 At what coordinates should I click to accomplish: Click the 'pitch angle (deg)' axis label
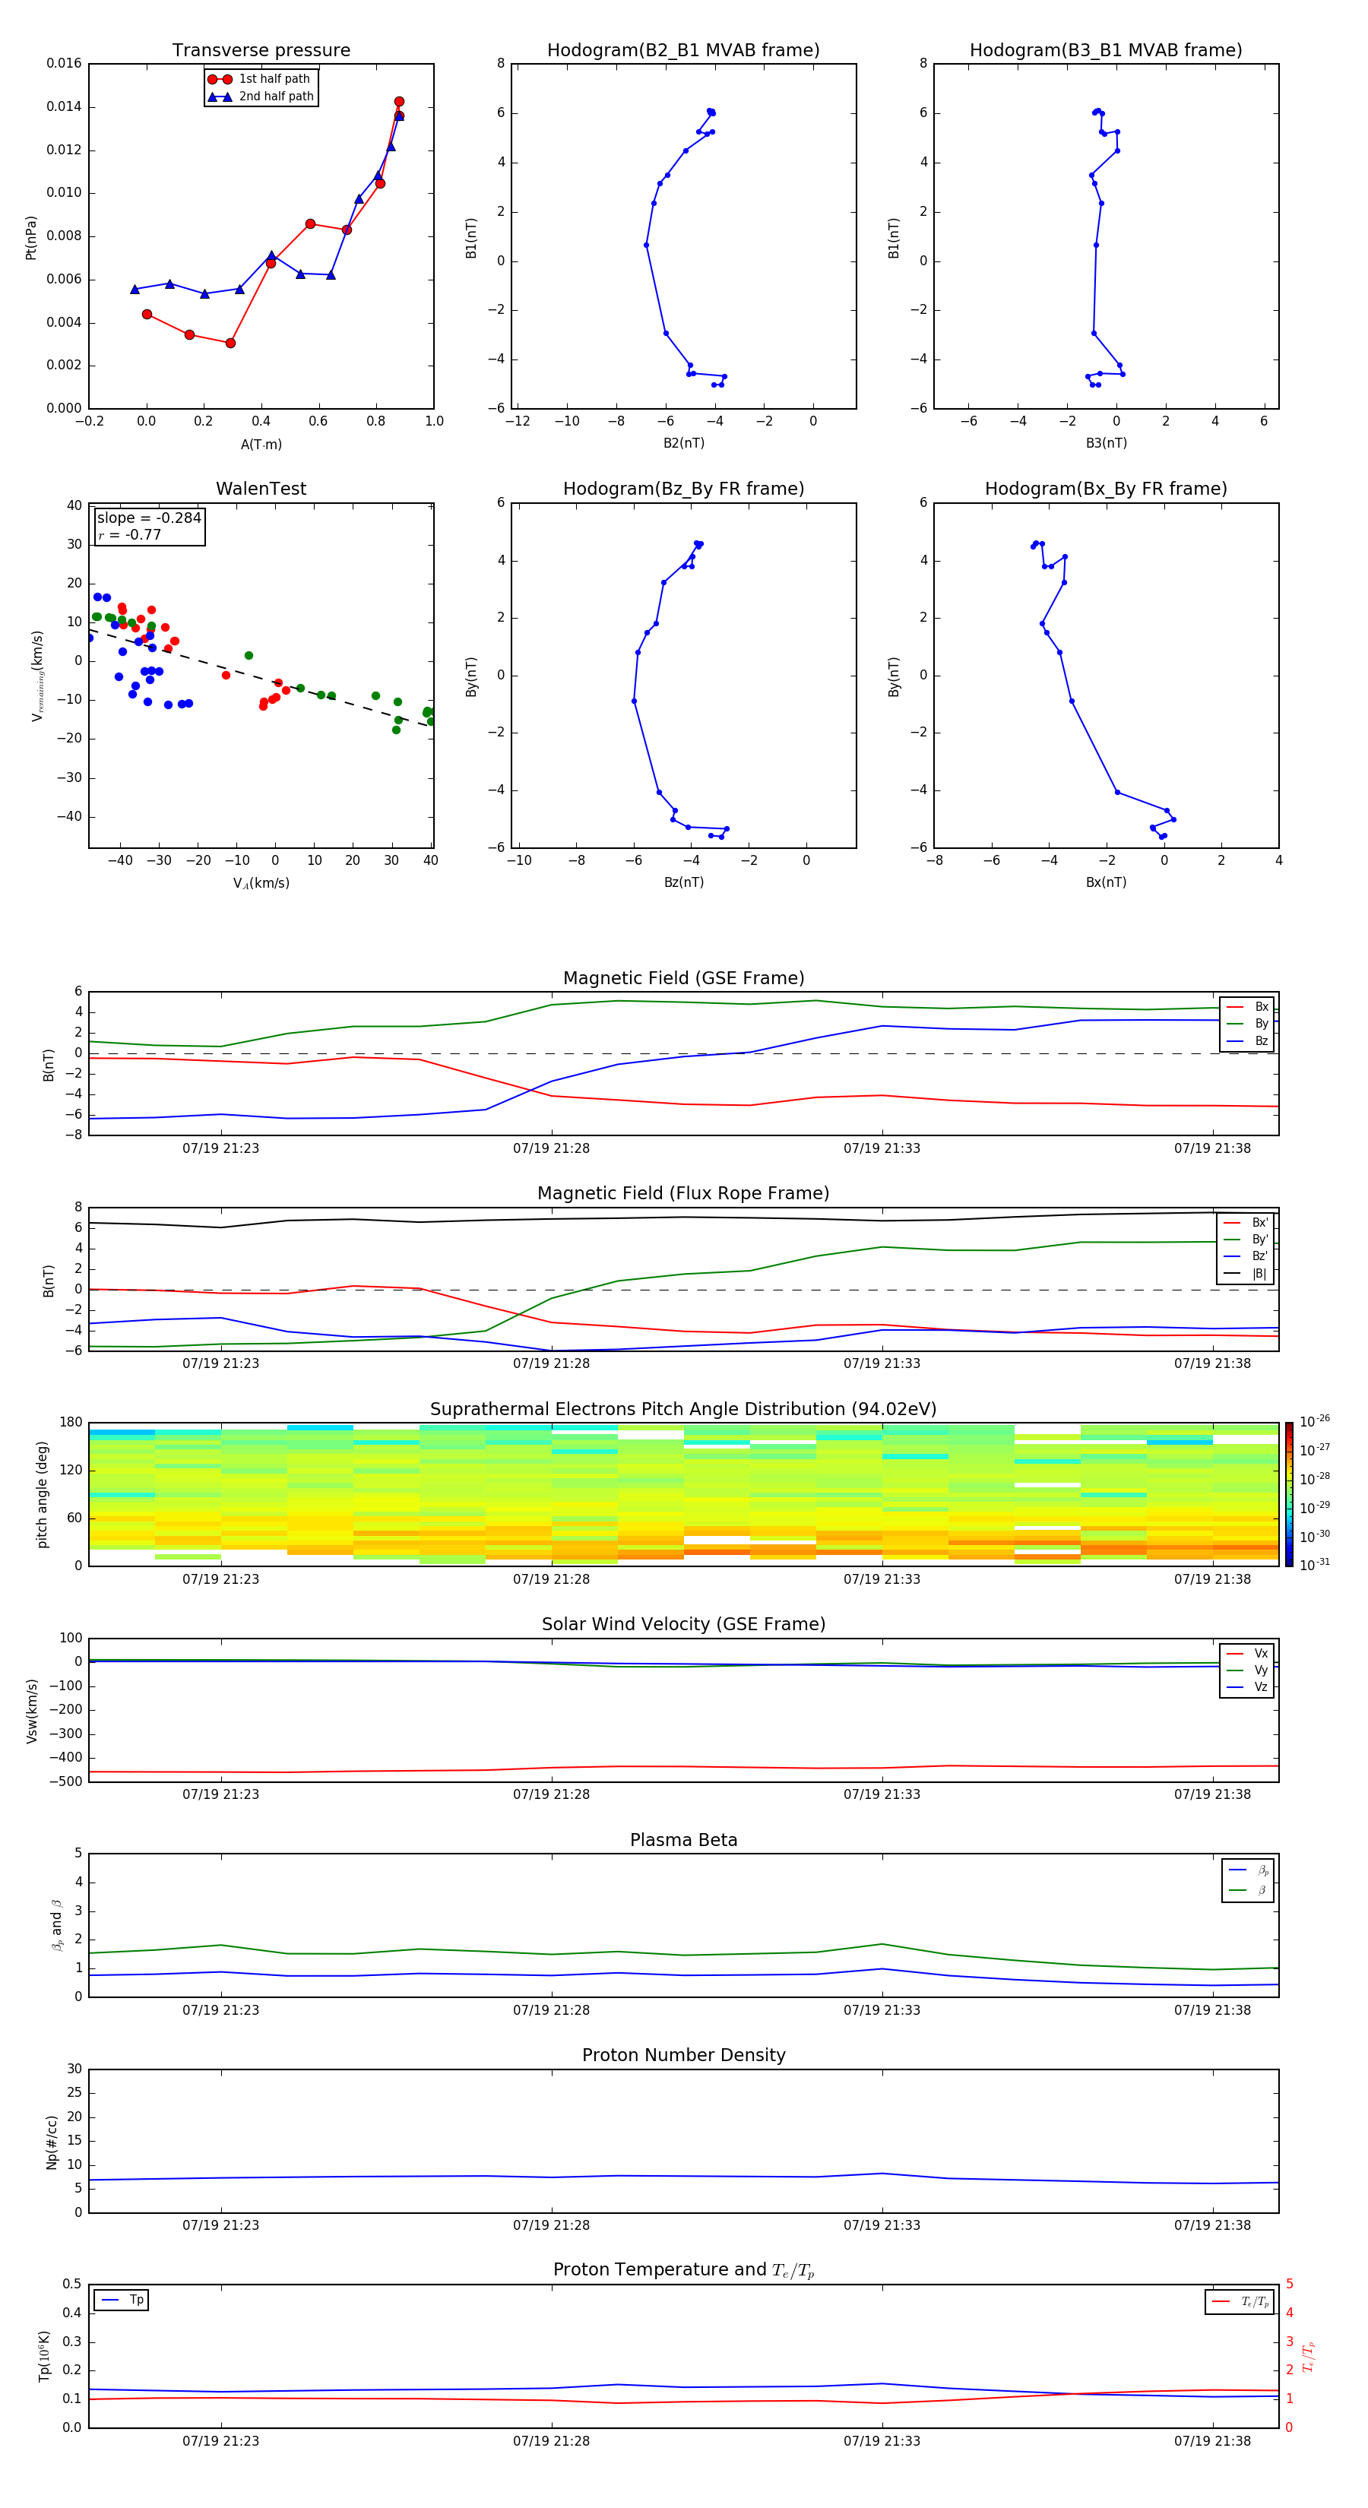[x=43, y=1494]
